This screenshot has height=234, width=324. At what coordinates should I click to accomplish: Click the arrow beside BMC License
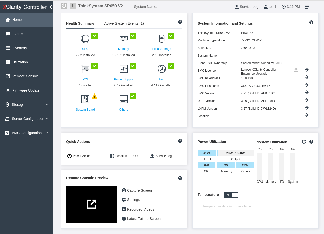(x=307, y=70)
